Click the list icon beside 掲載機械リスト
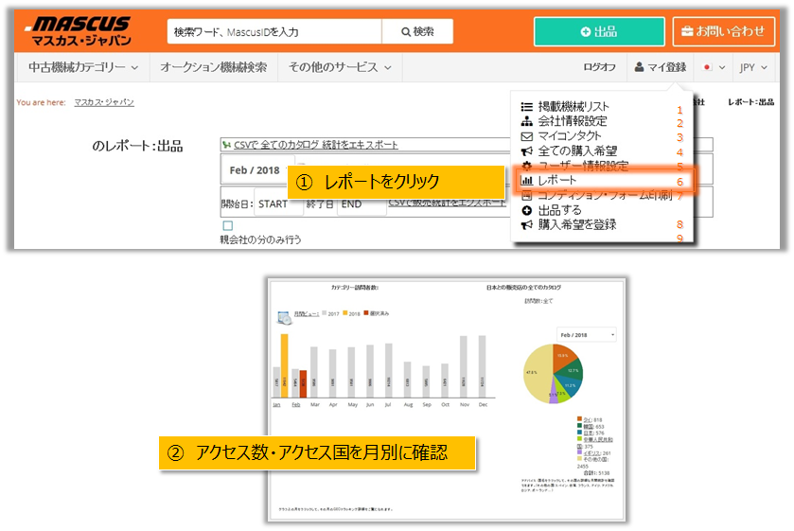Viewport: 794px width, 531px height. point(527,107)
